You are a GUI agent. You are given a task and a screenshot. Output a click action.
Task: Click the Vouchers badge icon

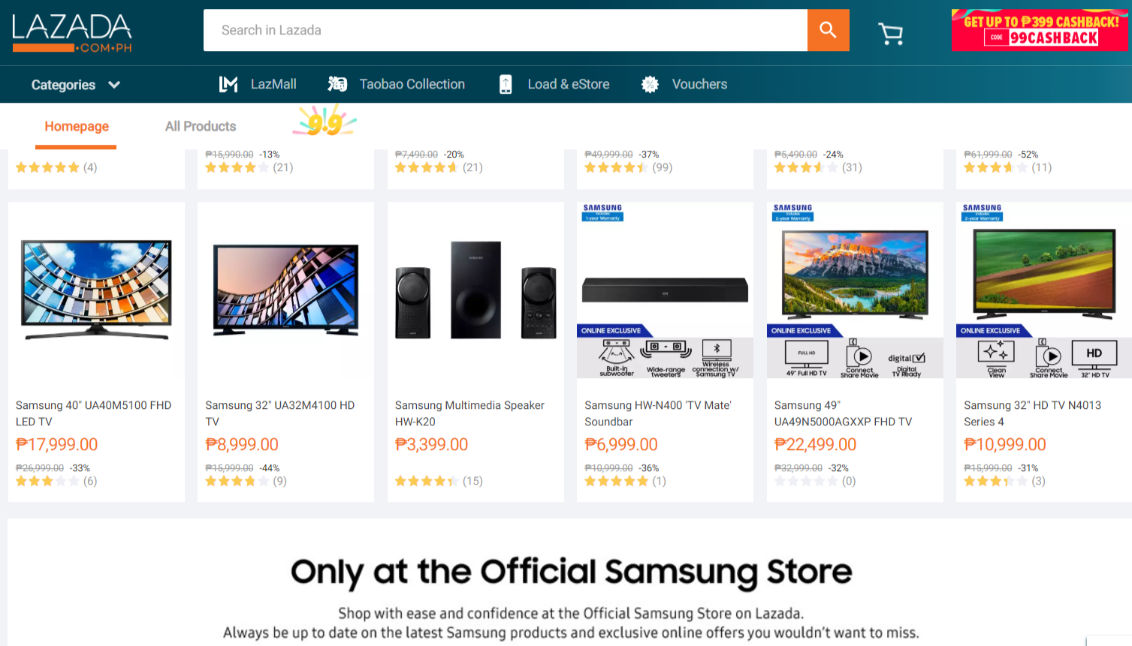pos(650,84)
